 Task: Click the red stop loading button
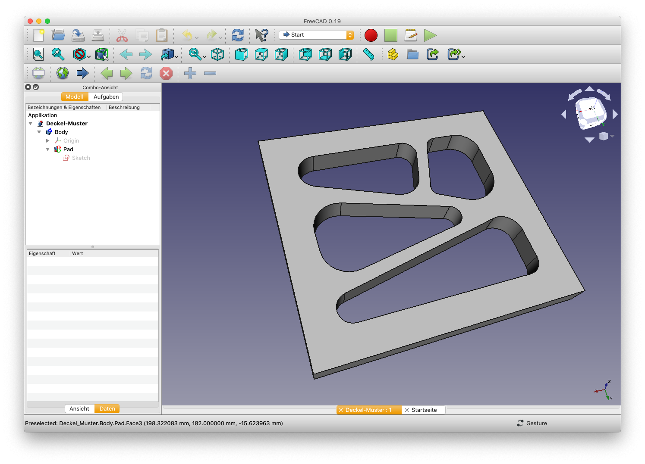166,73
